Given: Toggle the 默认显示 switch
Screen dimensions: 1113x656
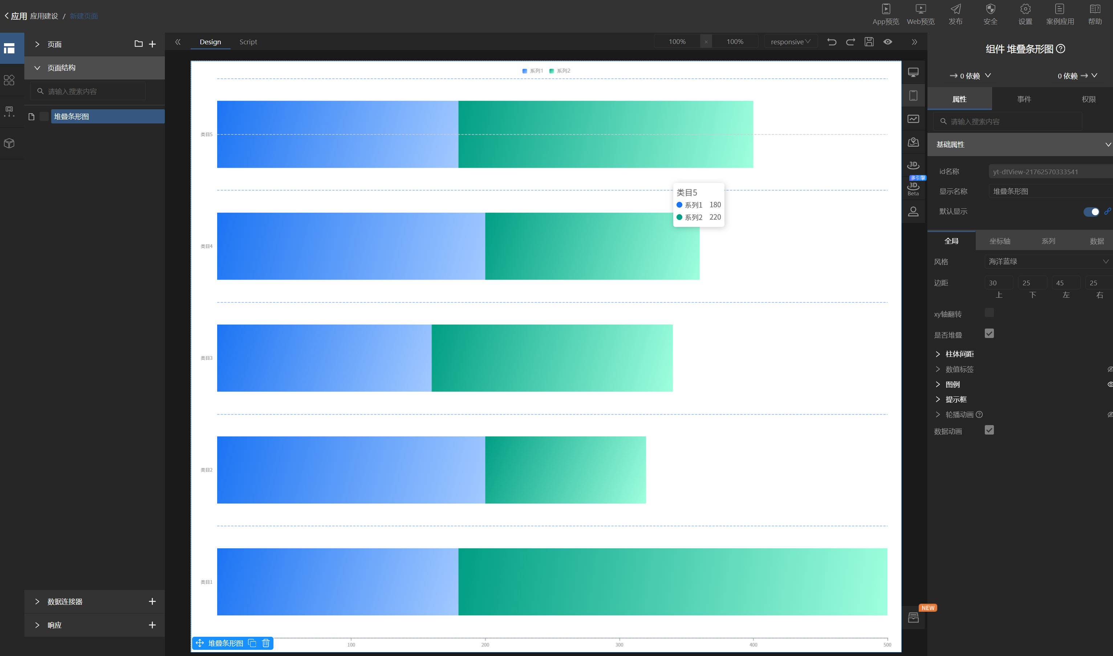Looking at the screenshot, I should 1091,212.
